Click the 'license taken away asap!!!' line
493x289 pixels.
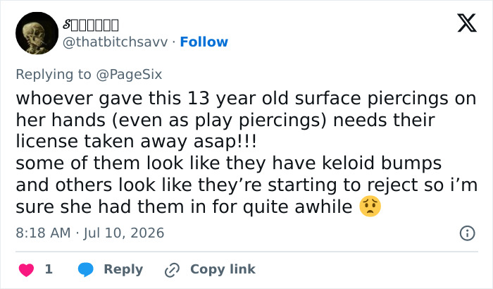pyautogui.click(x=136, y=141)
